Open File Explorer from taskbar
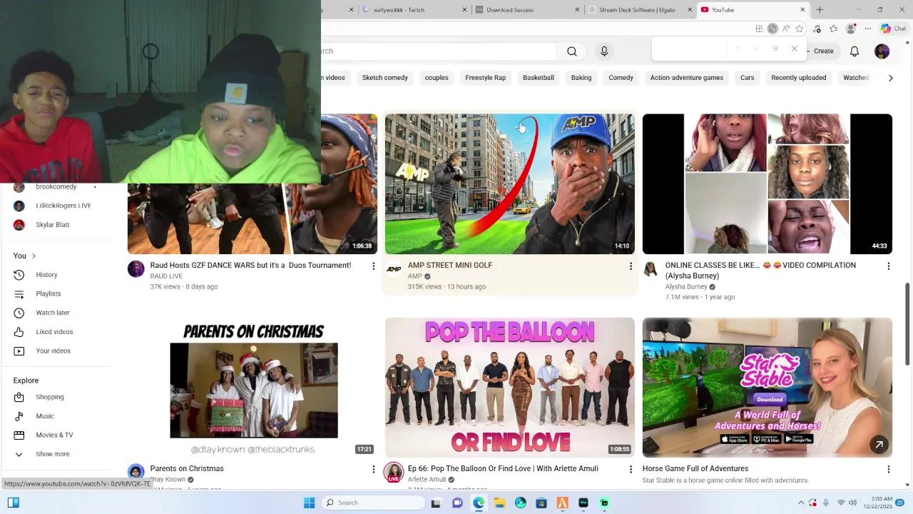The image size is (913, 514). (499, 503)
